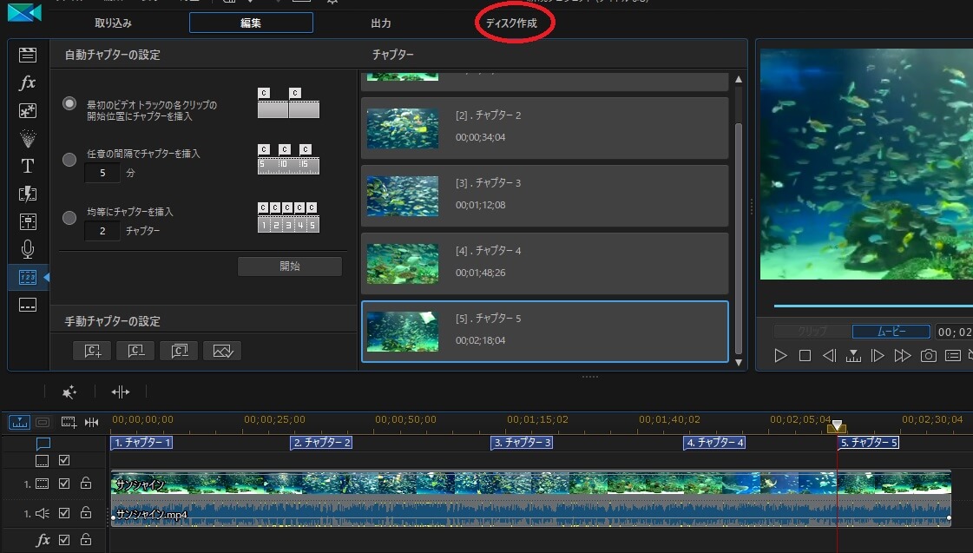Go to the 編集 tab

click(x=251, y=23)
